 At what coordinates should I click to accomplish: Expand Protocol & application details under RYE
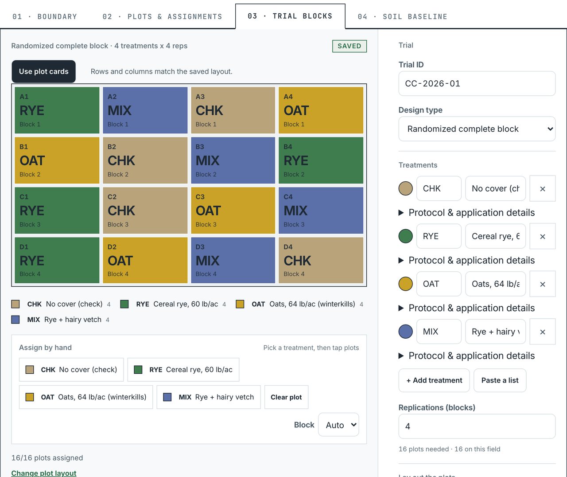pyautogui.click(x=467, y=260)
